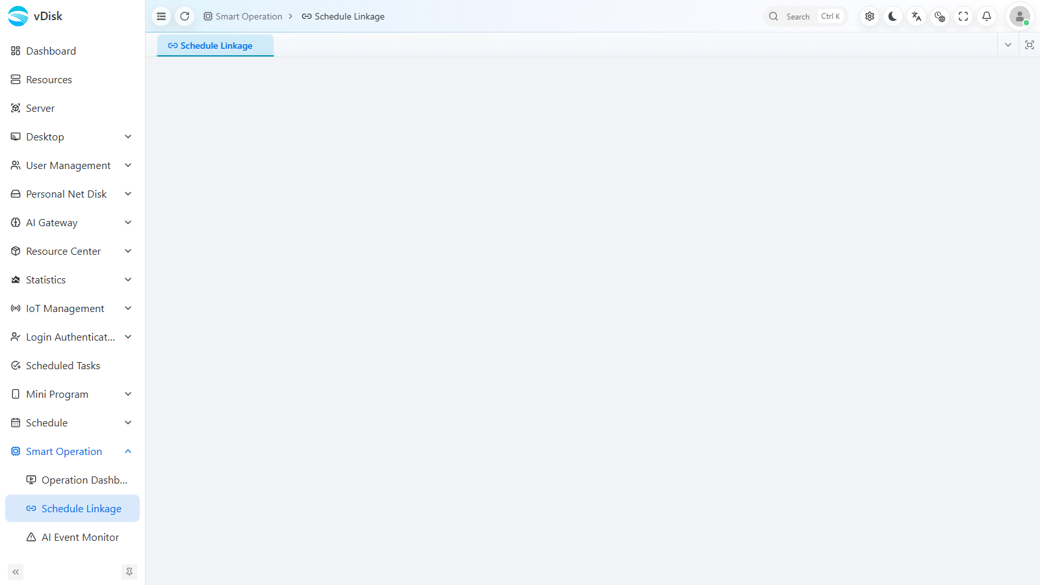This screenshot has height=585, width=1040.
Task: Open the notifications bell
Action: (x=987, y=16)
